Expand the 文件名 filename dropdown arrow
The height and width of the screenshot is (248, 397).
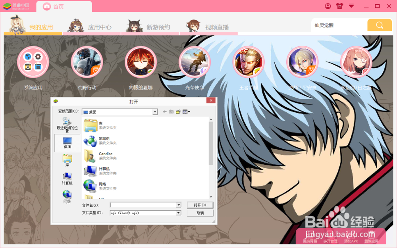tap(179, 205)
